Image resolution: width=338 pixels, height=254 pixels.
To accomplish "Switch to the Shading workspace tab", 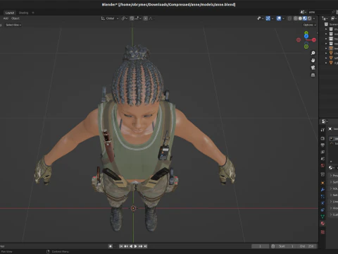I will pos(23,13).
